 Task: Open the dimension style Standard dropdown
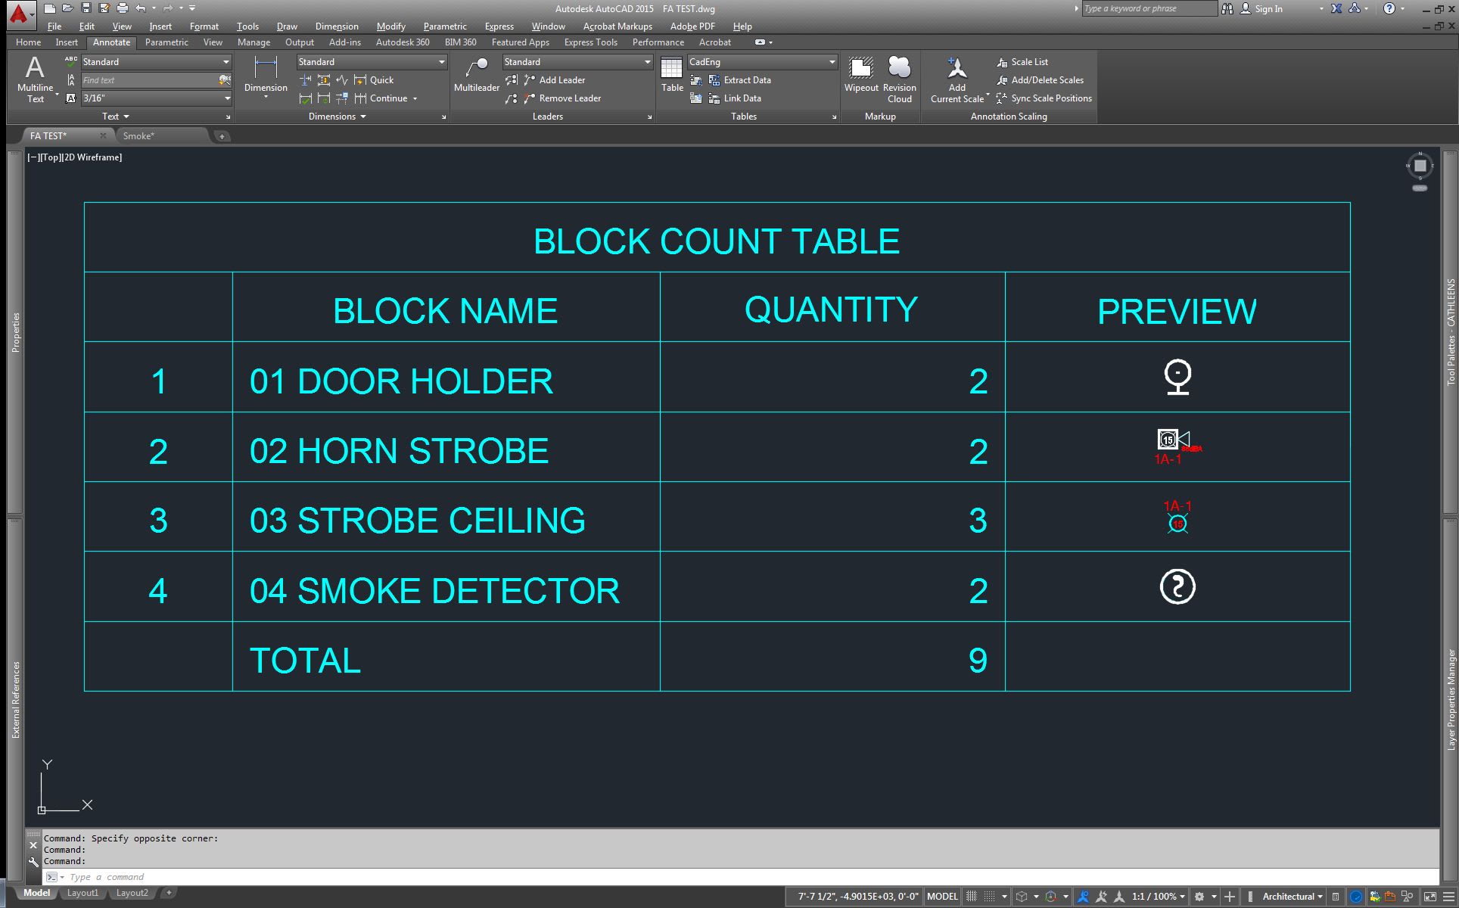441,61
